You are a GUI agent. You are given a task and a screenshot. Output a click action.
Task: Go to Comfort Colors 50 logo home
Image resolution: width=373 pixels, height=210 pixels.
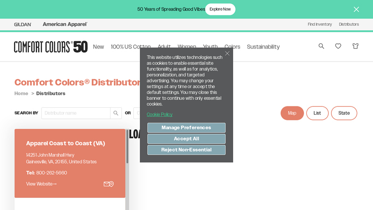[50, 47]
